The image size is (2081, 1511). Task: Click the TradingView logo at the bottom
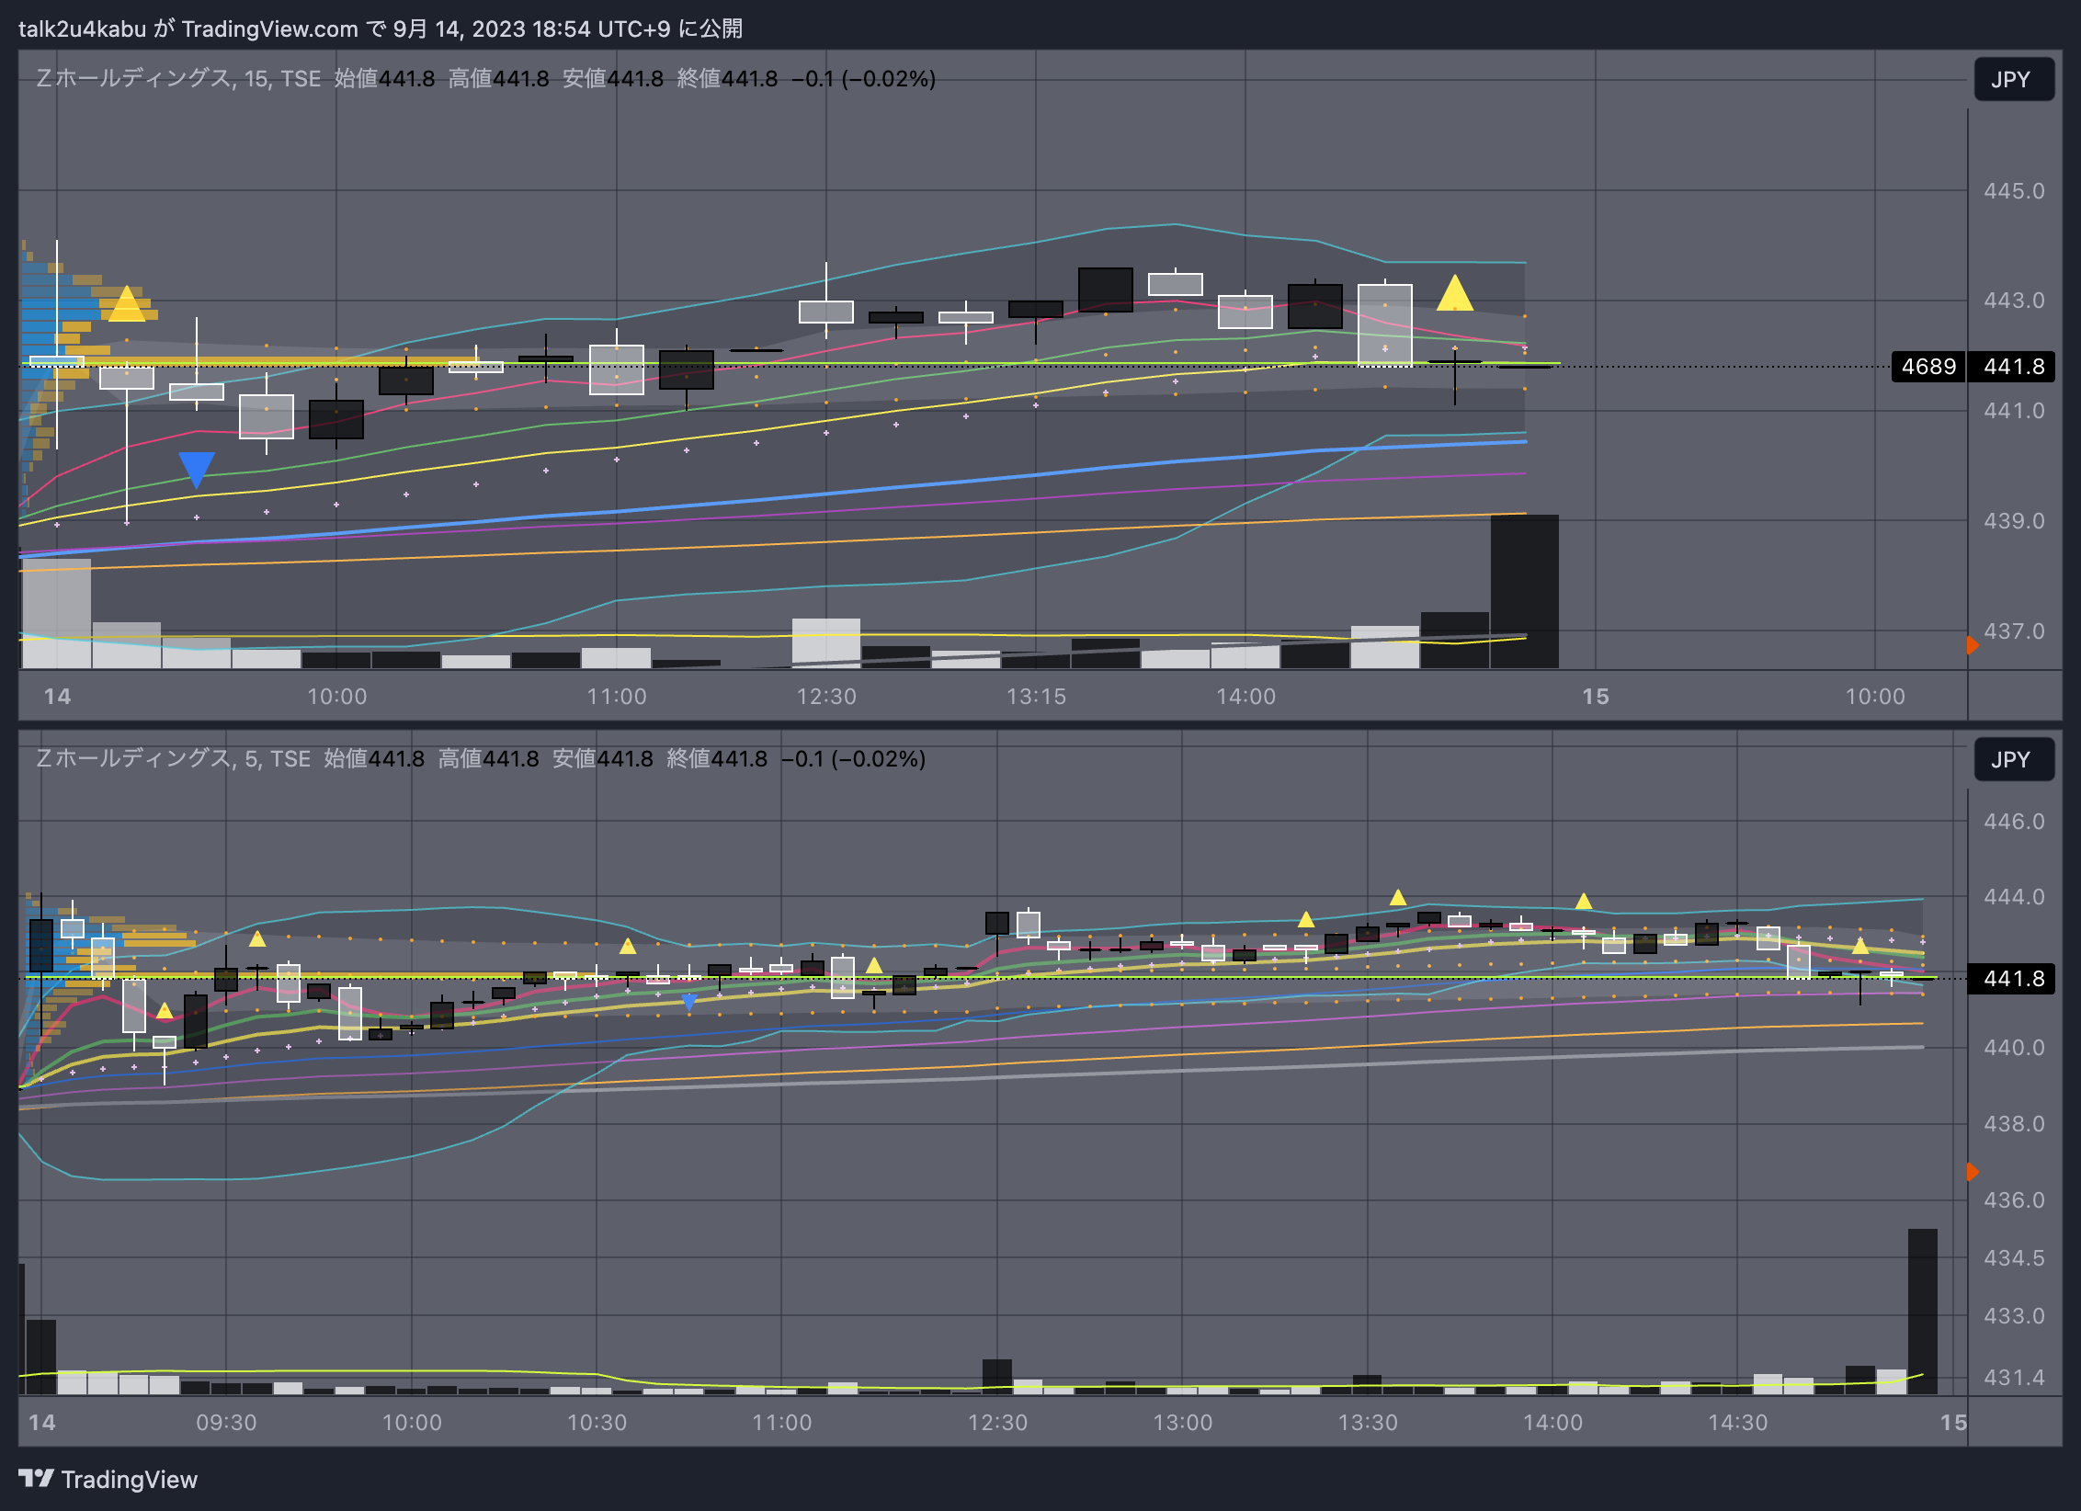(108, 1479)
